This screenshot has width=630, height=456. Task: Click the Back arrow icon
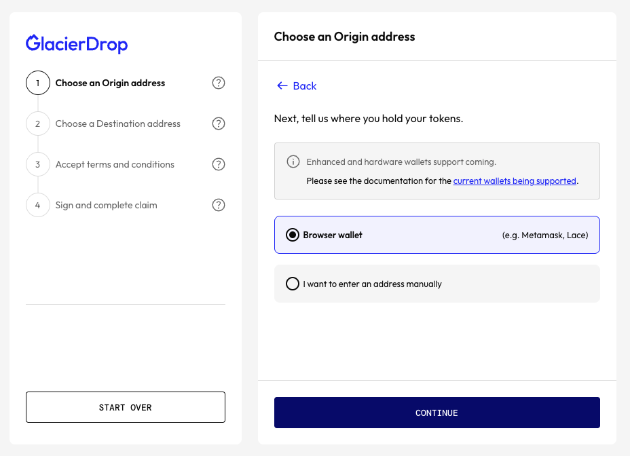pos(282,86)
